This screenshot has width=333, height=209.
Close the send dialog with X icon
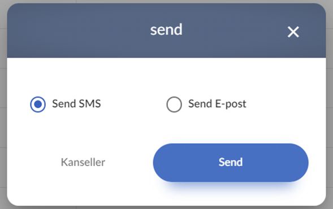point(293,32)
